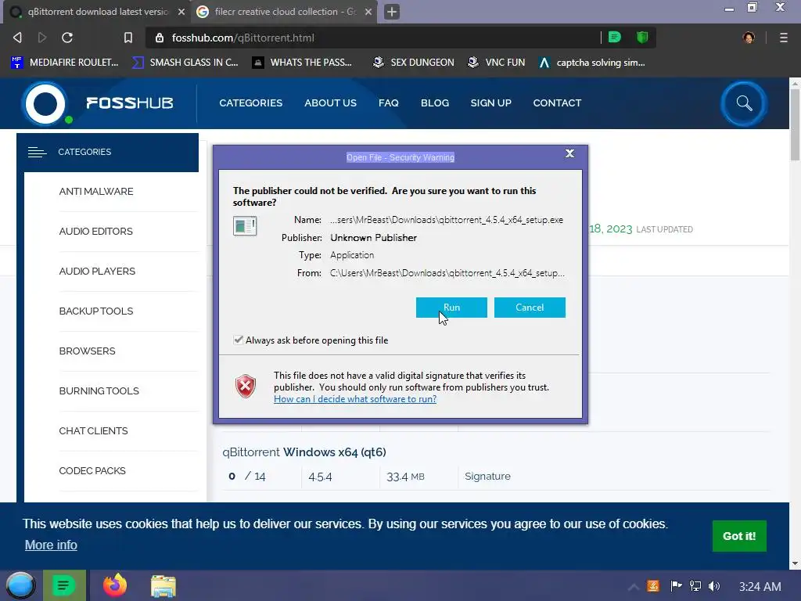This screenshot has height=601, width=801.
Task: Open File Explorer from the taskbar
Action: 163,586
